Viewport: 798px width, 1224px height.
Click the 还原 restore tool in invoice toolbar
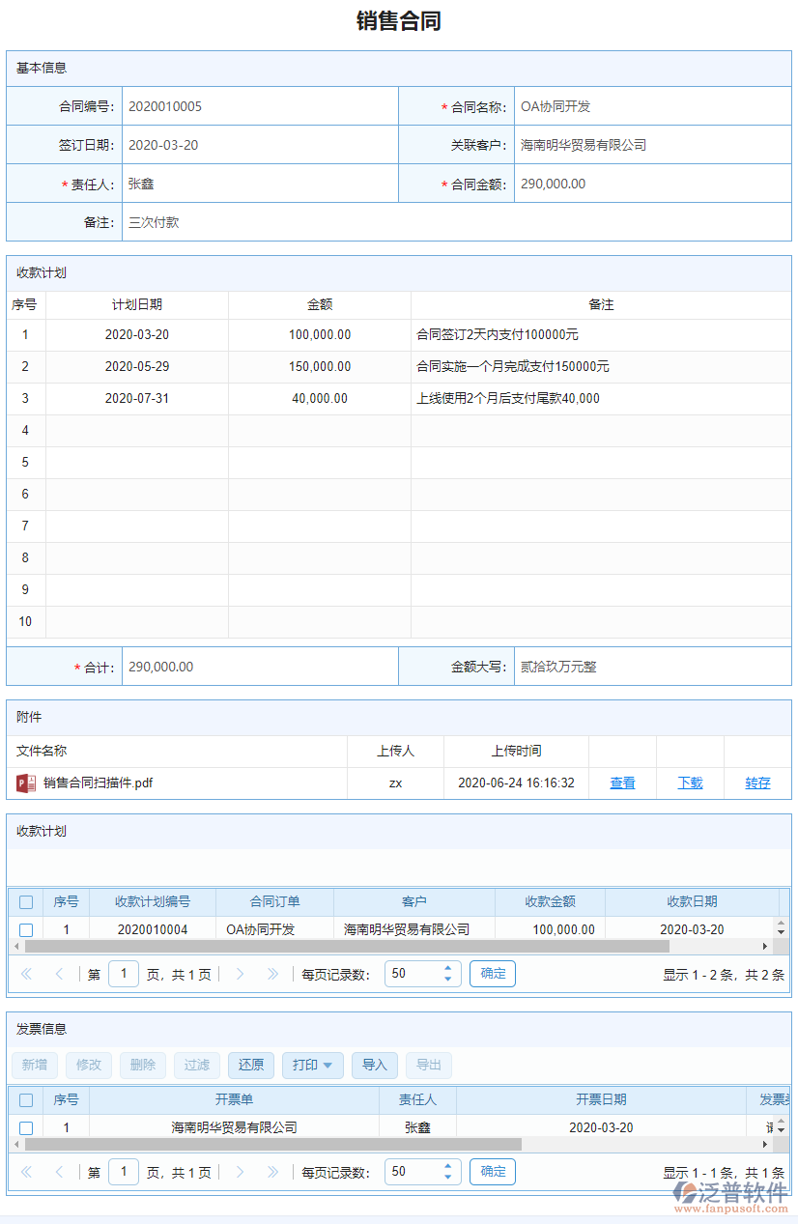pyautogui.click(x=251, y=1065)
